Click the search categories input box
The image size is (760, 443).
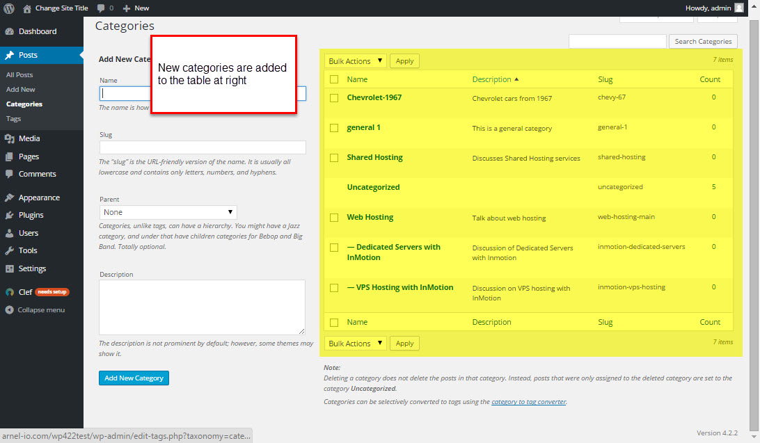click(x=617, y=42)
